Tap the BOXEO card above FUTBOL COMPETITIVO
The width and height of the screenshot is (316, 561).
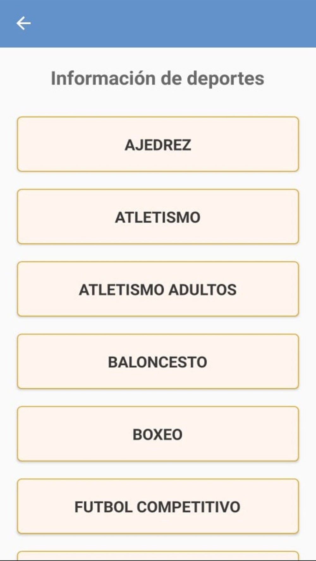coord(158,434)
